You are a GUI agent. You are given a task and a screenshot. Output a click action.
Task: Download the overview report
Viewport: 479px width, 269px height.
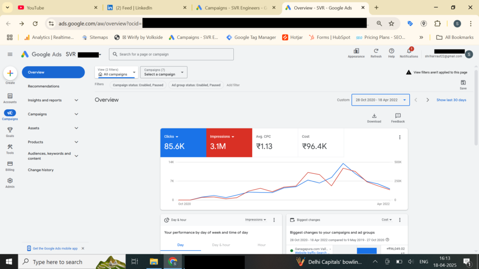(x=374, y=116)
